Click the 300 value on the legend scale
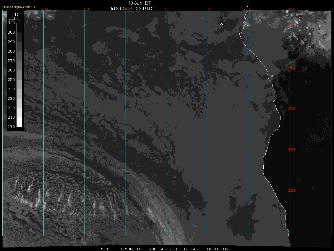Image resolution: width=334 pixels, height=251 pixels. [x=11, y=32]
